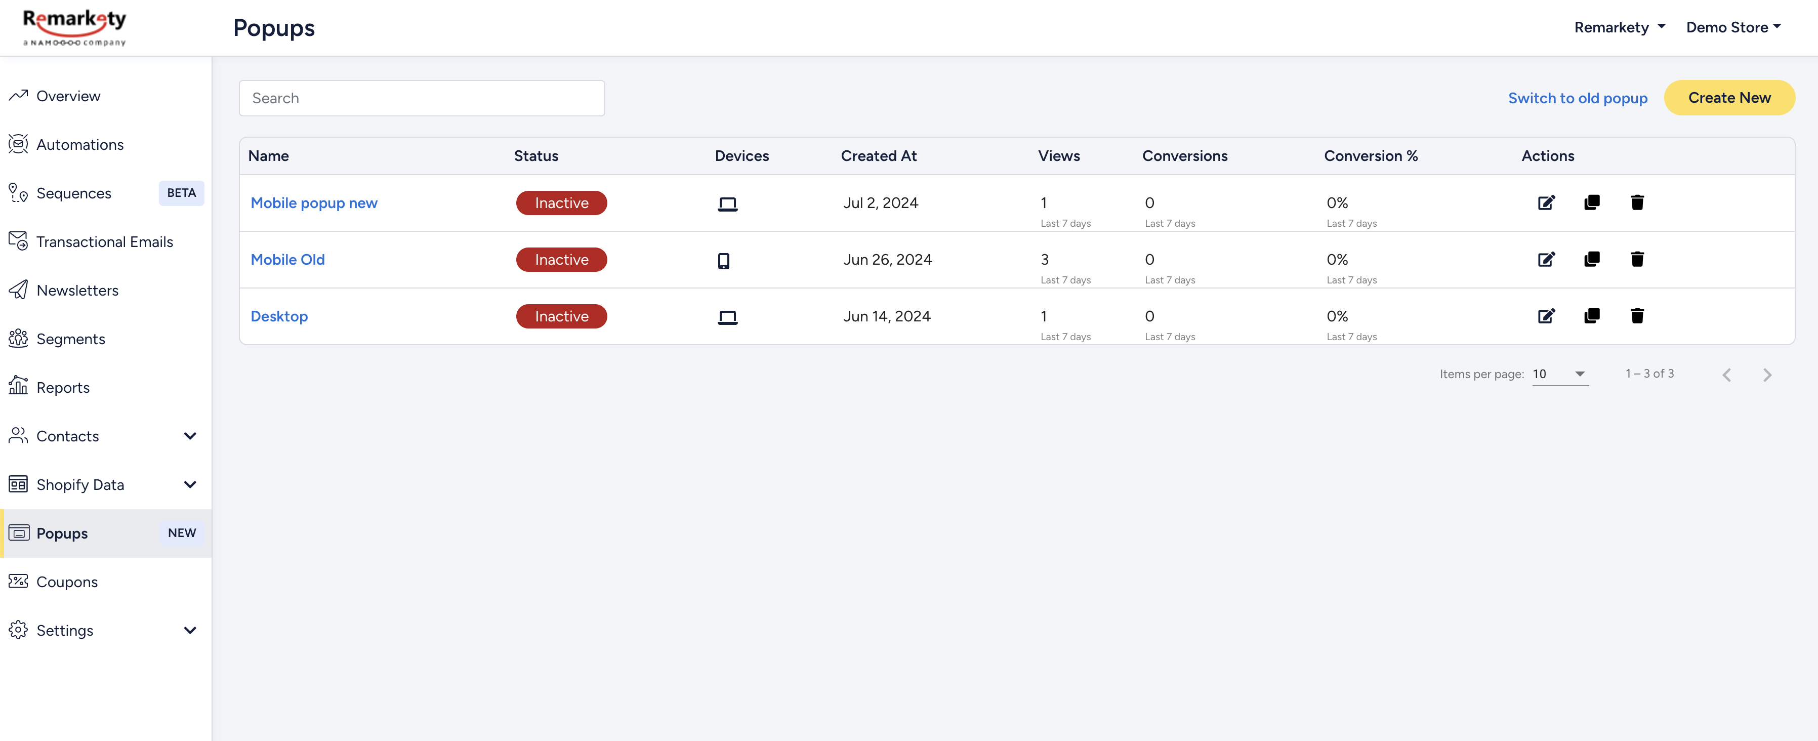Open the Remarkety account dropdown

coord(1620,27)
